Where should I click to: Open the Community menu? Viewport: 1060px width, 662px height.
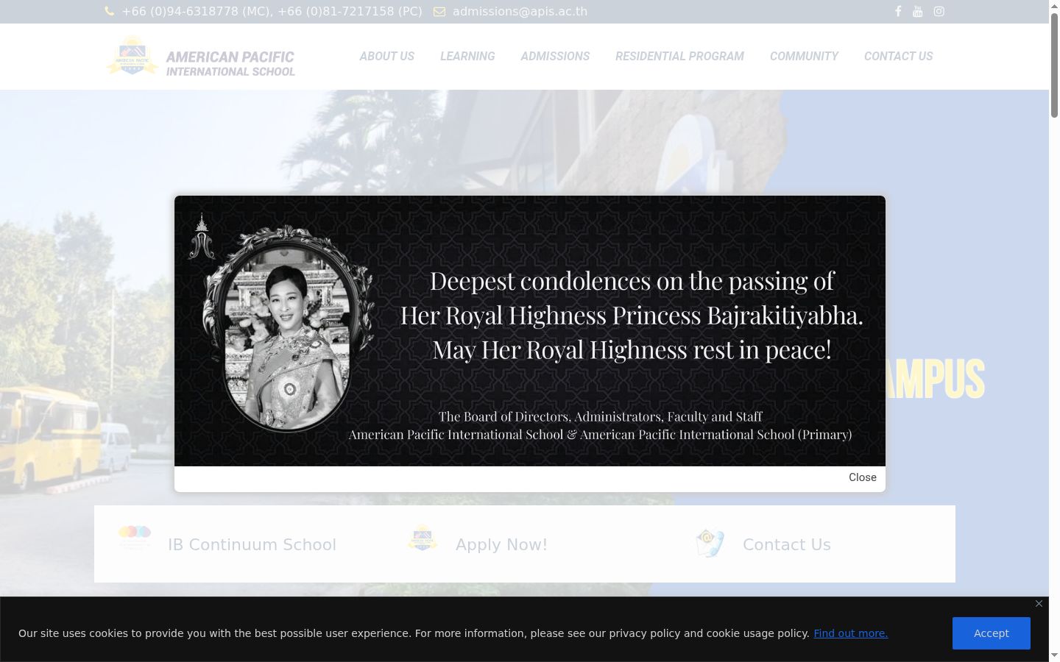pos(804,57)
